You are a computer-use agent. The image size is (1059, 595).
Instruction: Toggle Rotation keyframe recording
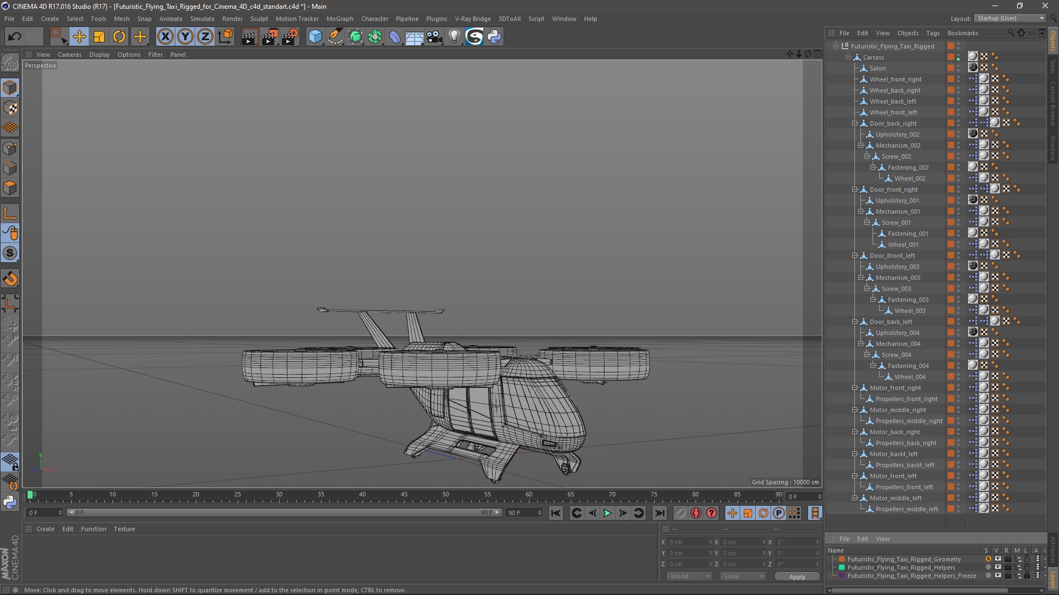click(763, 513)
